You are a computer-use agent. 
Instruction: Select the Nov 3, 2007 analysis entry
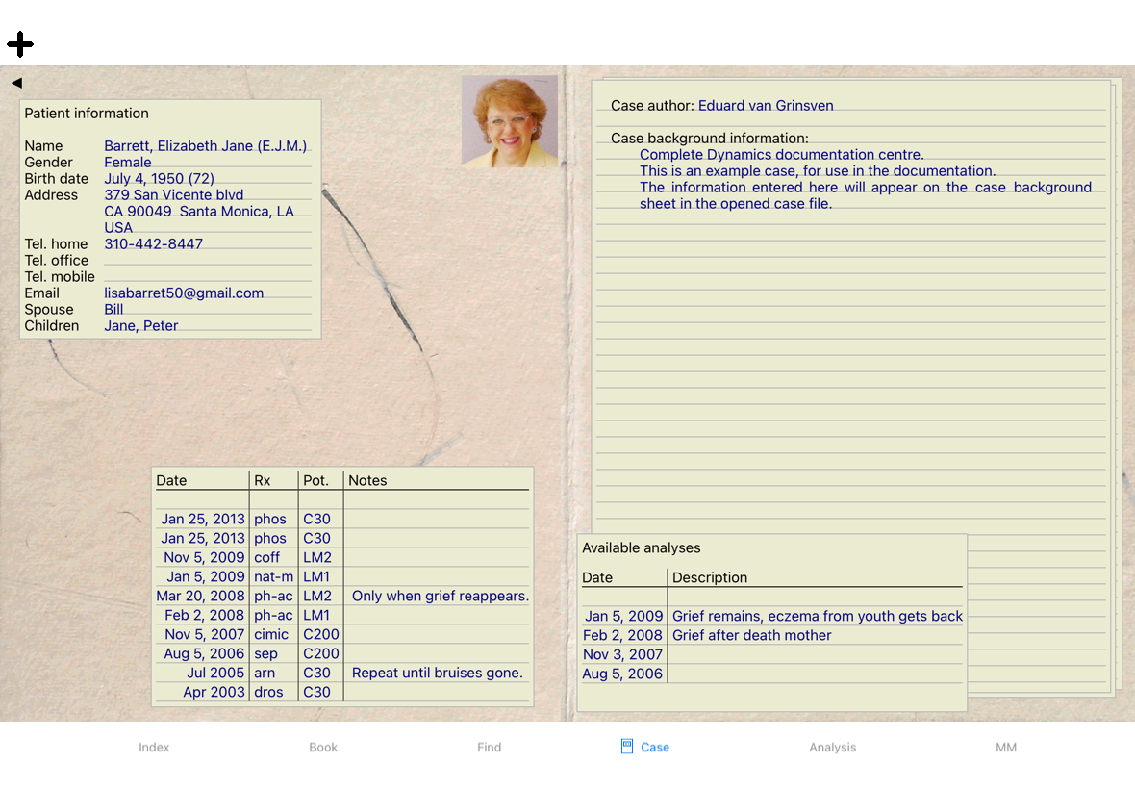(622, 654)
